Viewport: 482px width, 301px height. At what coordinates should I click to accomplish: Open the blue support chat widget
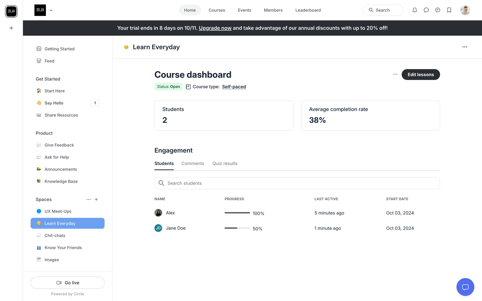point(465,287)
